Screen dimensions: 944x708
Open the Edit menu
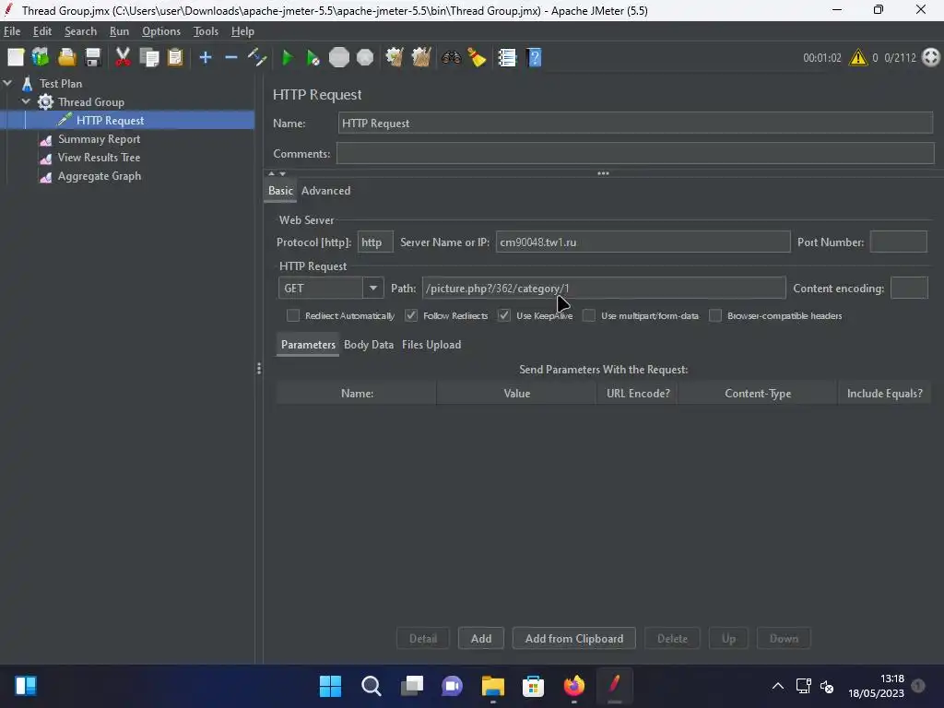pyautogui.click(x=42, y=31)
